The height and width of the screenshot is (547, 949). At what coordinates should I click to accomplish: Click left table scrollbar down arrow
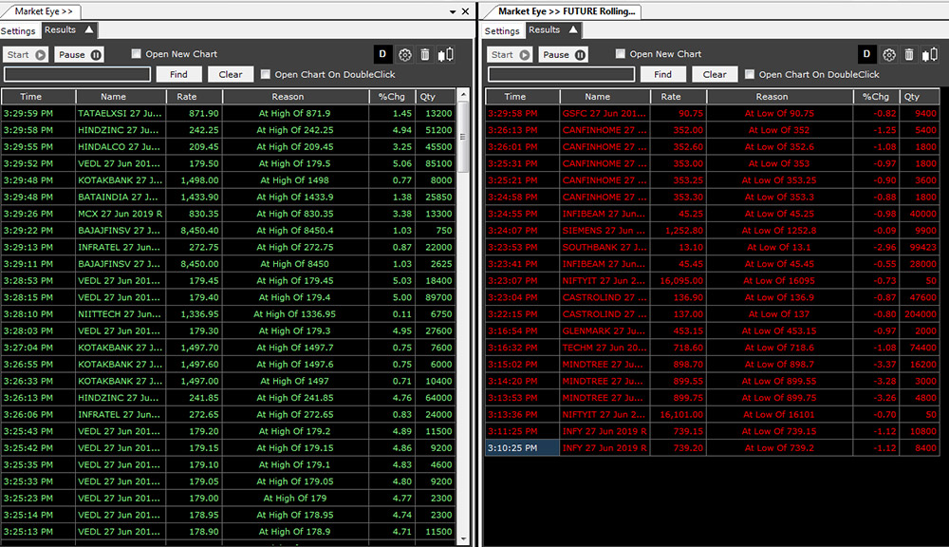tap(464, 538)
